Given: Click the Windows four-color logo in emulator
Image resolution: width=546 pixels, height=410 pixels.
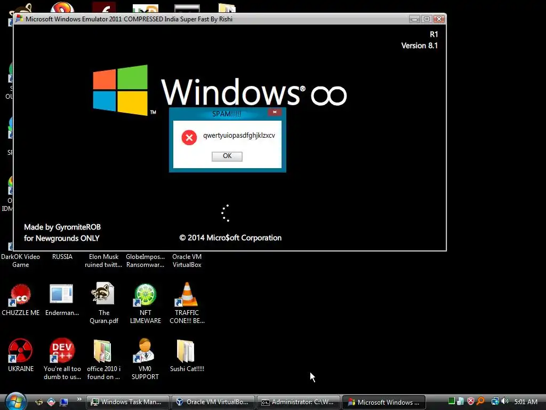Looking at the screenshot, I should 121,90.
